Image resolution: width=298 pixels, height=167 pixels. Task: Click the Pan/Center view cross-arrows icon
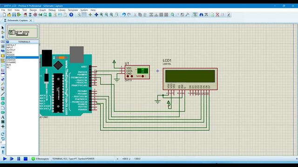tap(96, 14)
